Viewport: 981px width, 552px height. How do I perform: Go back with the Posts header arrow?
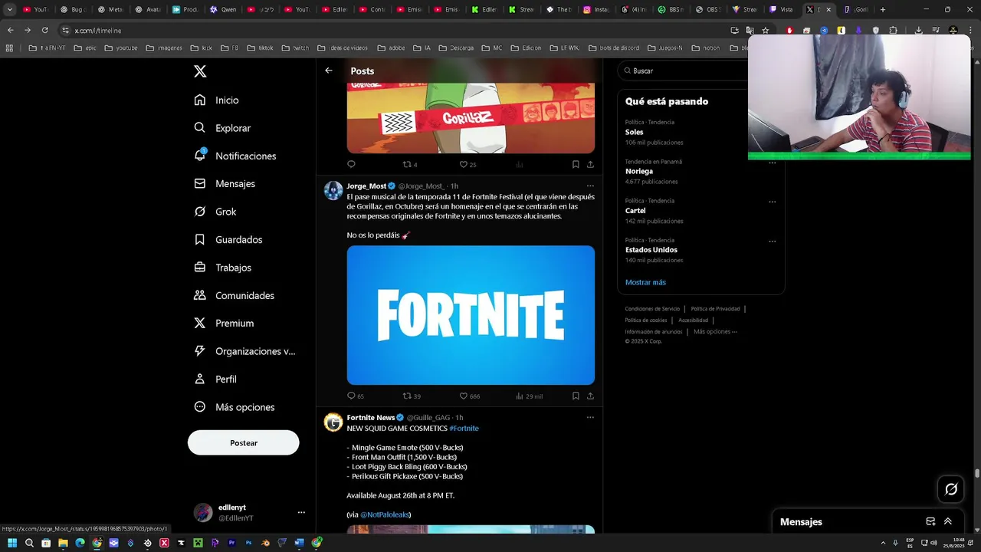point(329,71)
